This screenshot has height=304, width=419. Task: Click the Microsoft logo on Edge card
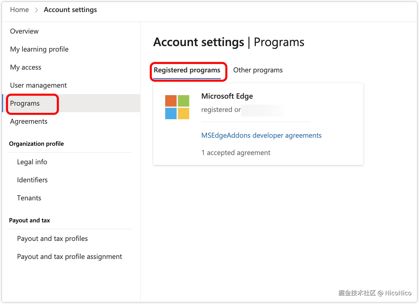(177, 107)
